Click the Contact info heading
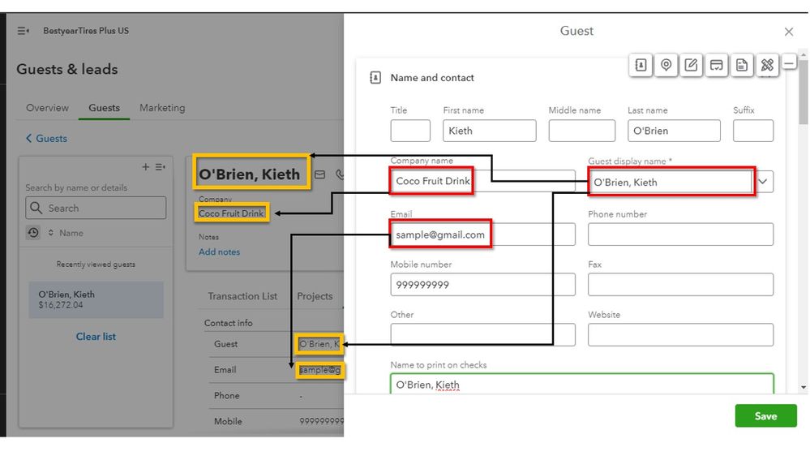Image resolution: width=810 pixels, height=456 pixels. point(229,323)
